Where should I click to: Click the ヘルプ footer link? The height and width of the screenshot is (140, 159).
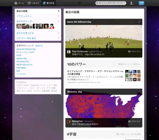click(x=49, y=85)
